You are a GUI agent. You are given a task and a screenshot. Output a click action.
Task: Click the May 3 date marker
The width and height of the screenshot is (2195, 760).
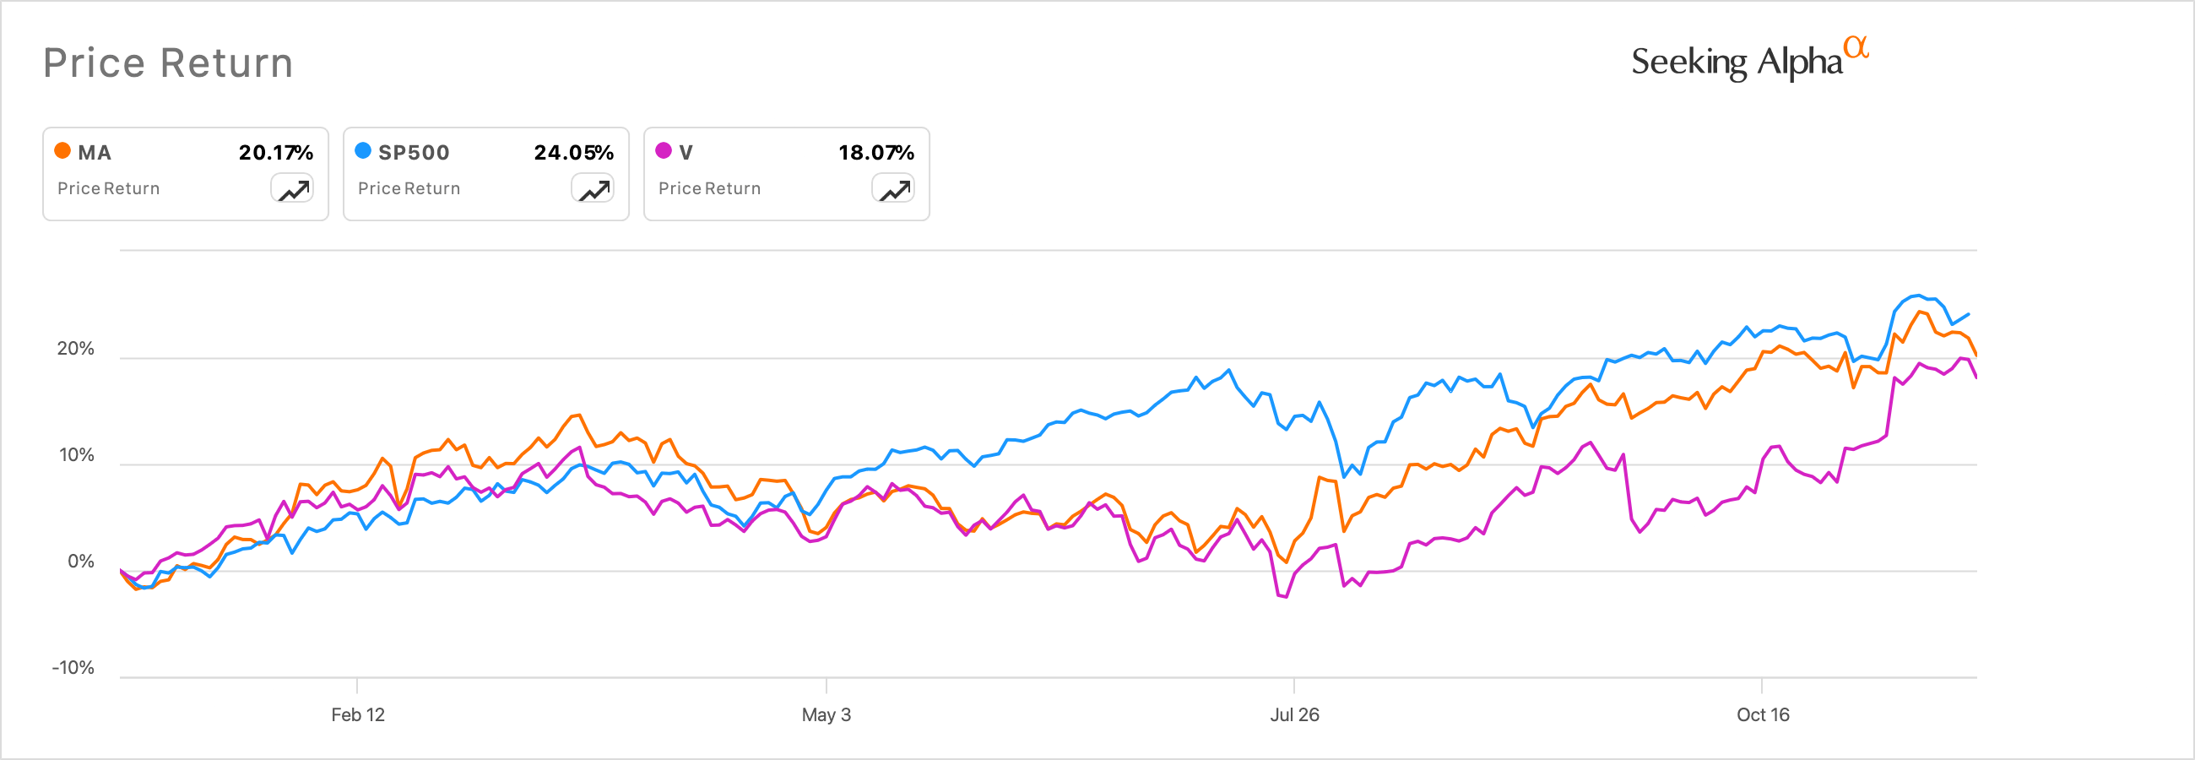826,714
